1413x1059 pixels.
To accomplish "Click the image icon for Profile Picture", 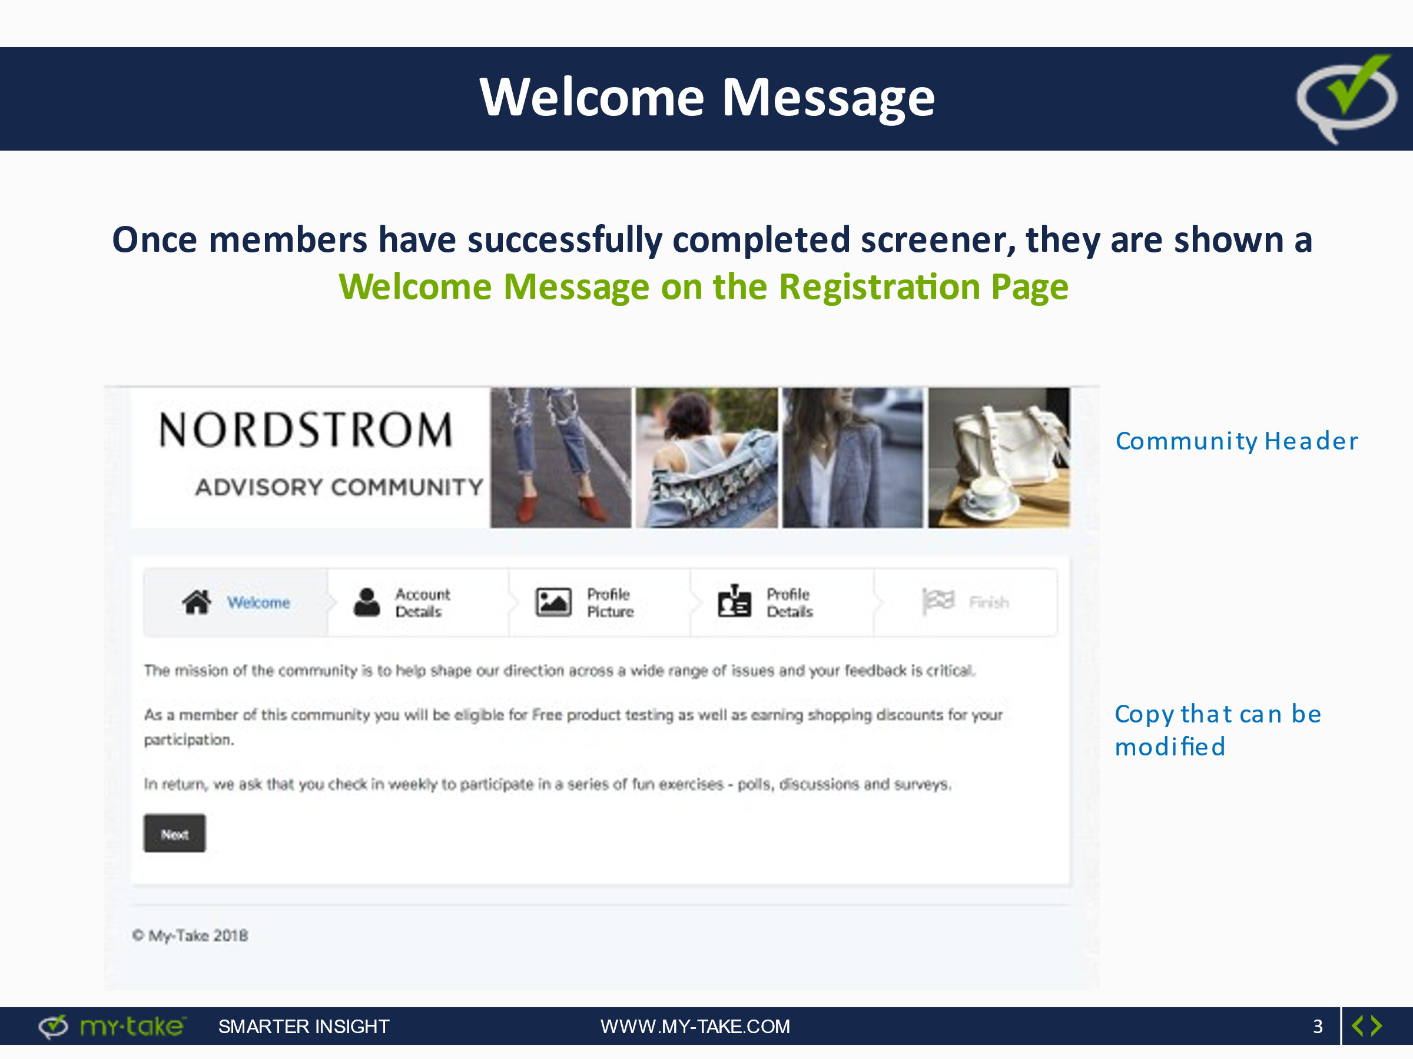I will pyautogui.click(x=553, y=602).
